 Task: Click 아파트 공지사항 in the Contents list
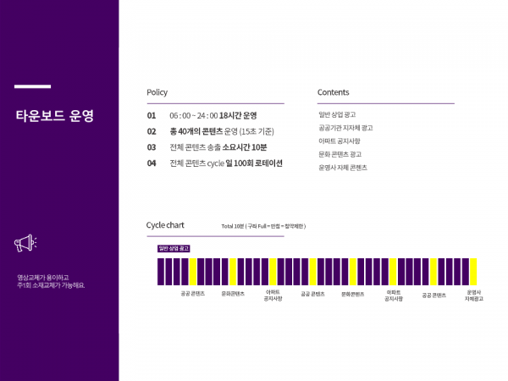point(340,141)
